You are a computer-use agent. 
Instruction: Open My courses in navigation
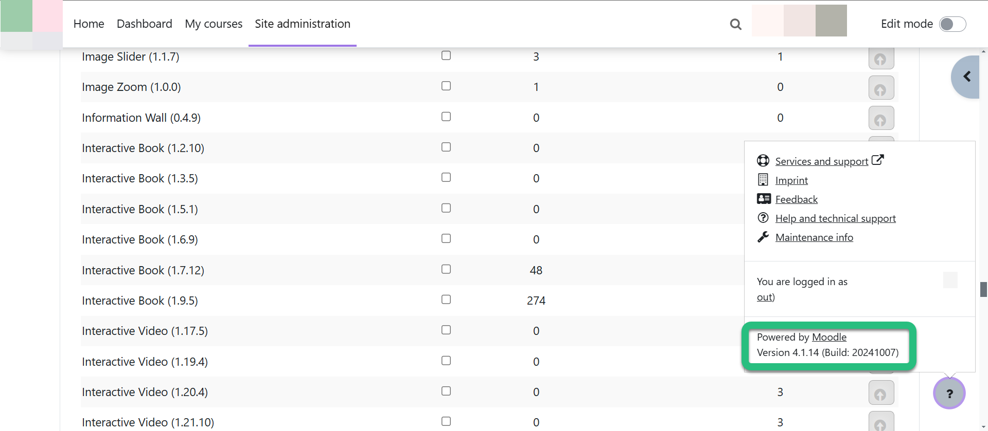coord(214,24)
